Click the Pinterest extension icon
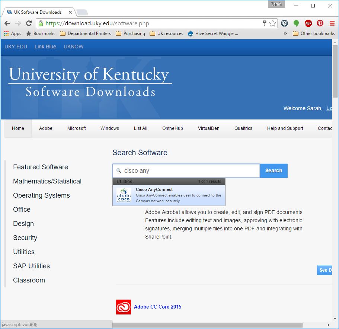The height and width of the screenshot is (329, 339). tap(320, 23)
